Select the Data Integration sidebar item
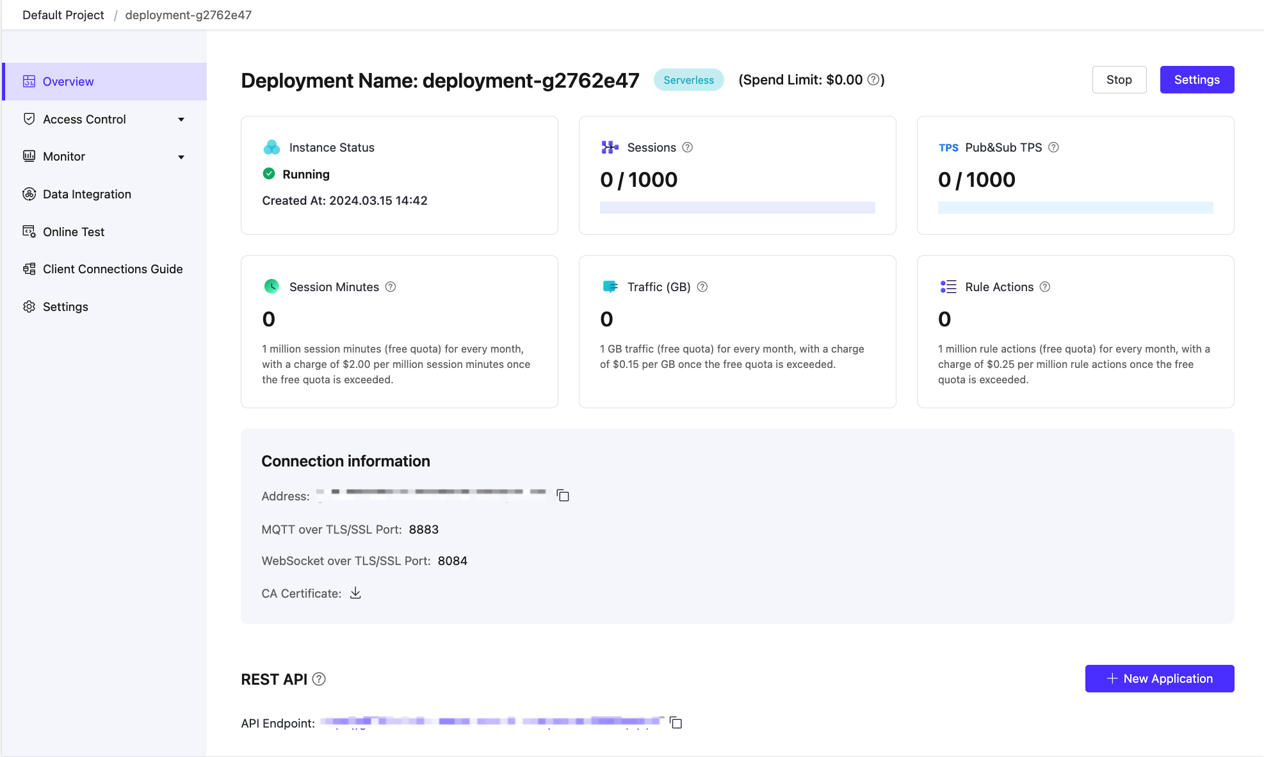 click(86, 193)
